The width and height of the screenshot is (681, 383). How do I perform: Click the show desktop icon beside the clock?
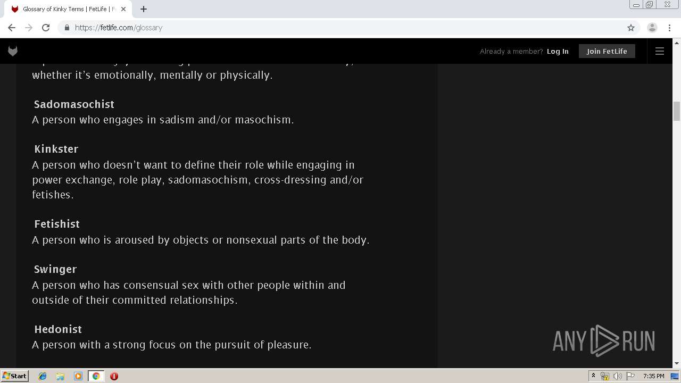(x=675, y=376)
